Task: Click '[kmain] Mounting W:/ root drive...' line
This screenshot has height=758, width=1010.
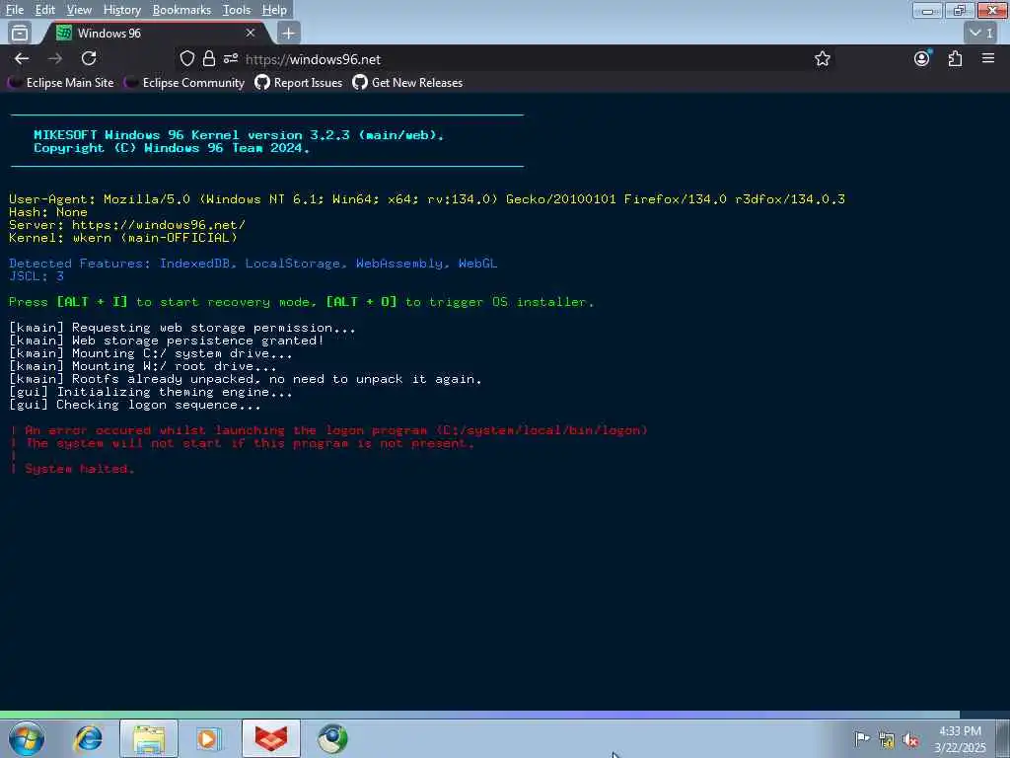Action: pos(143,366)
